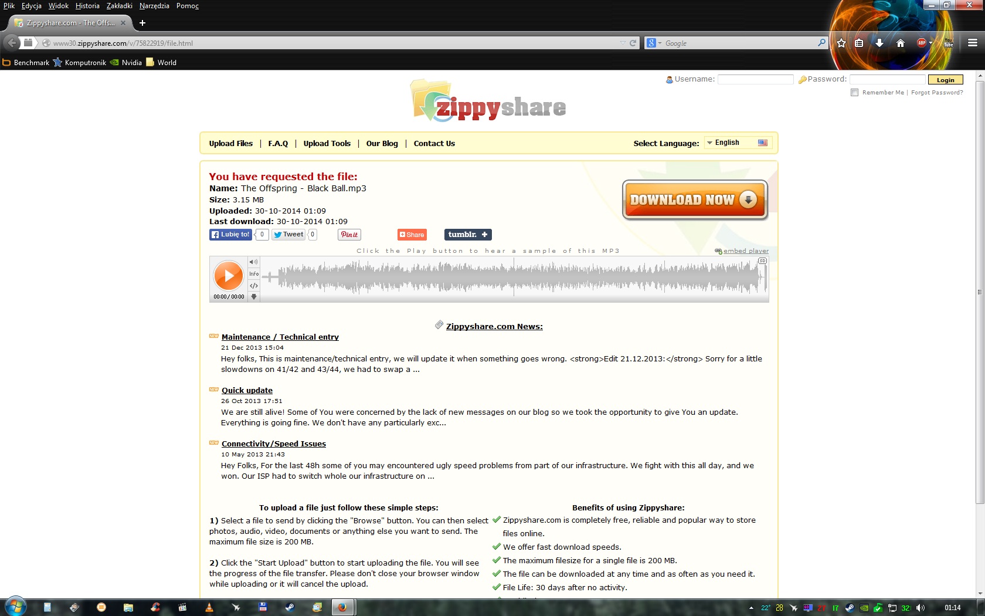
Task: Toggle the SD quality badge in the player
Action: click(762, 260)
